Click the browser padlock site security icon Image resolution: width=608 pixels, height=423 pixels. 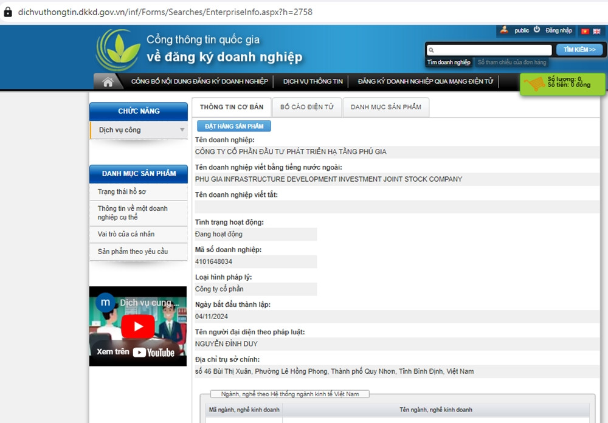point(8,12)
